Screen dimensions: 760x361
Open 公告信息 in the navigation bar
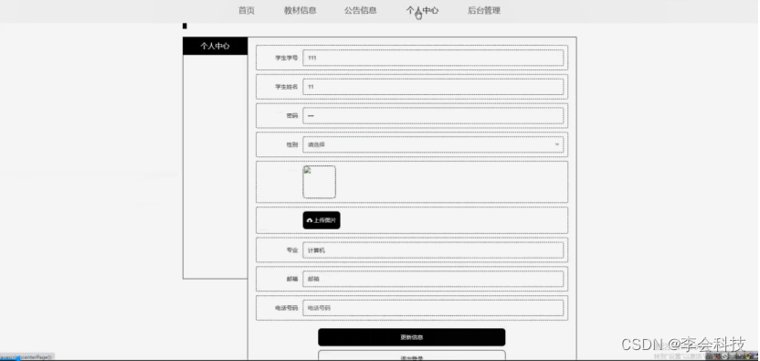click(x=360, y=10)
